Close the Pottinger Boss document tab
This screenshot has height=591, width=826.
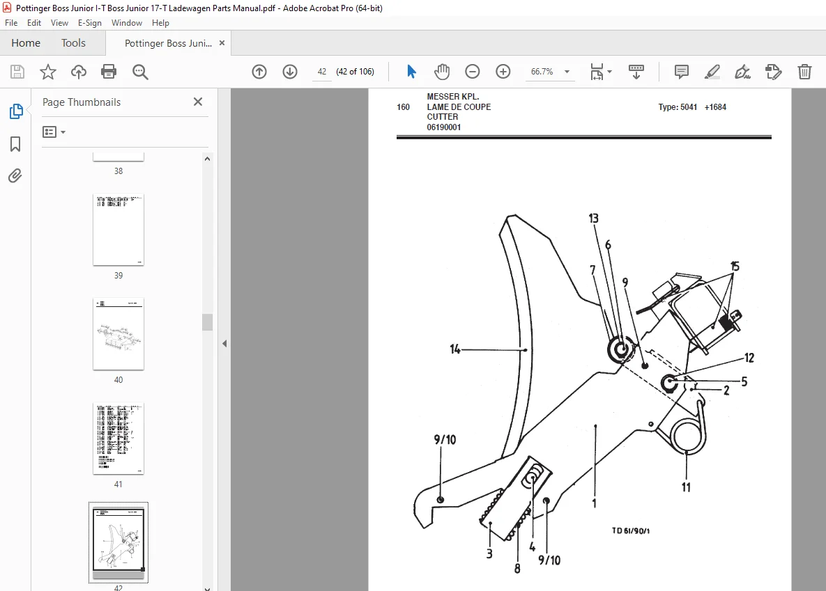click(x=222, y=42)
